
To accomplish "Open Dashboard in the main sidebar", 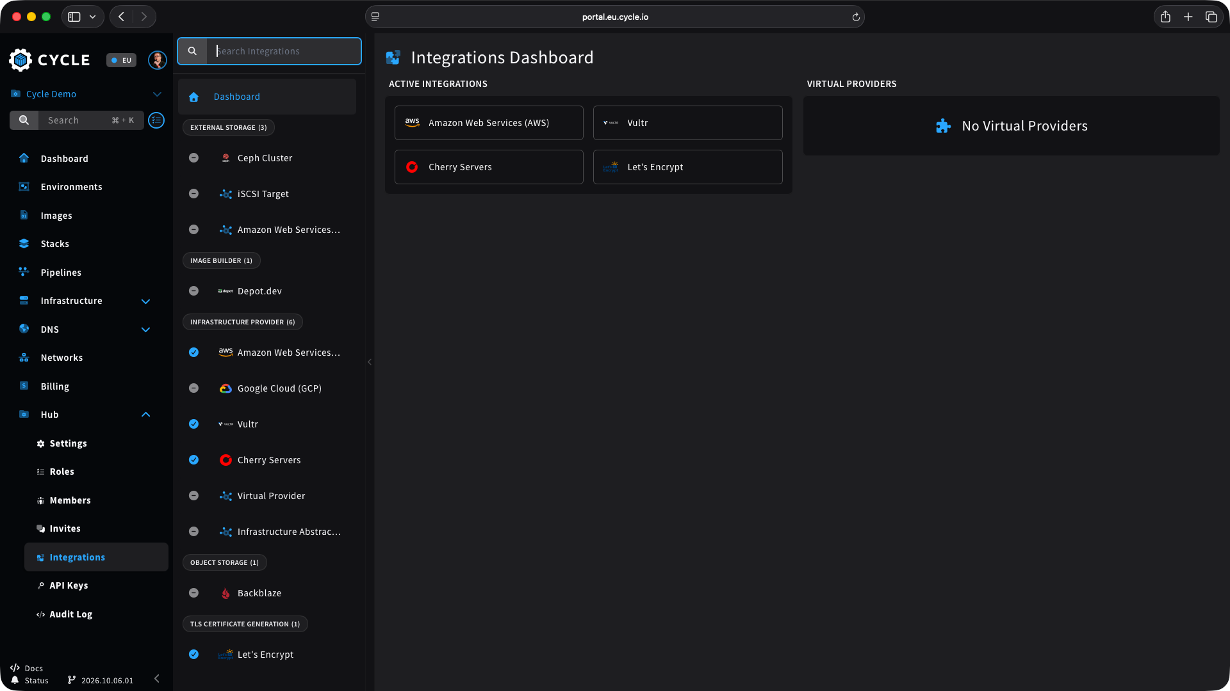I will point(64,159).
